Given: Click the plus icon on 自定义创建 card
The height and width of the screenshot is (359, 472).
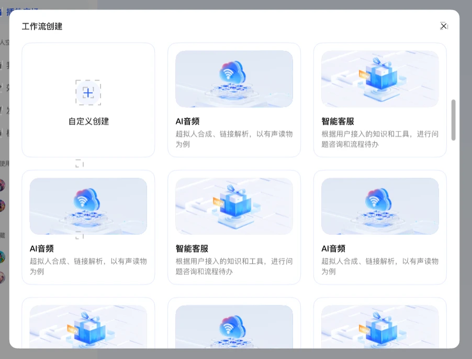Looking at the screenshot, I should [x=88, y=93].
